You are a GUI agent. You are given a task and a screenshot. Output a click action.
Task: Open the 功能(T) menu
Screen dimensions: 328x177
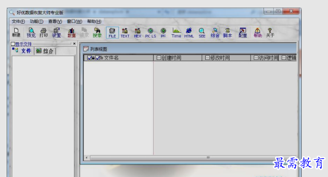click(x=36, y=21)
